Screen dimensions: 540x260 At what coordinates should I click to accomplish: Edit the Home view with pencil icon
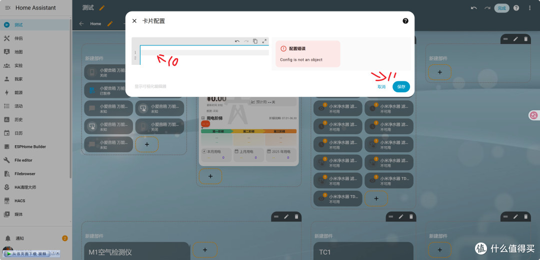coord(110,24)
